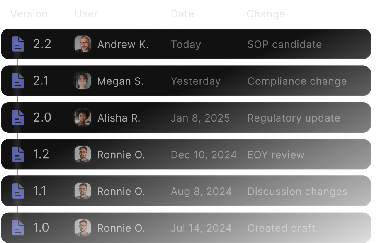Viewport: 379px width, 243px height.
Task: Click Andrew K.'s avatar photo
Action: click(83, 44)
